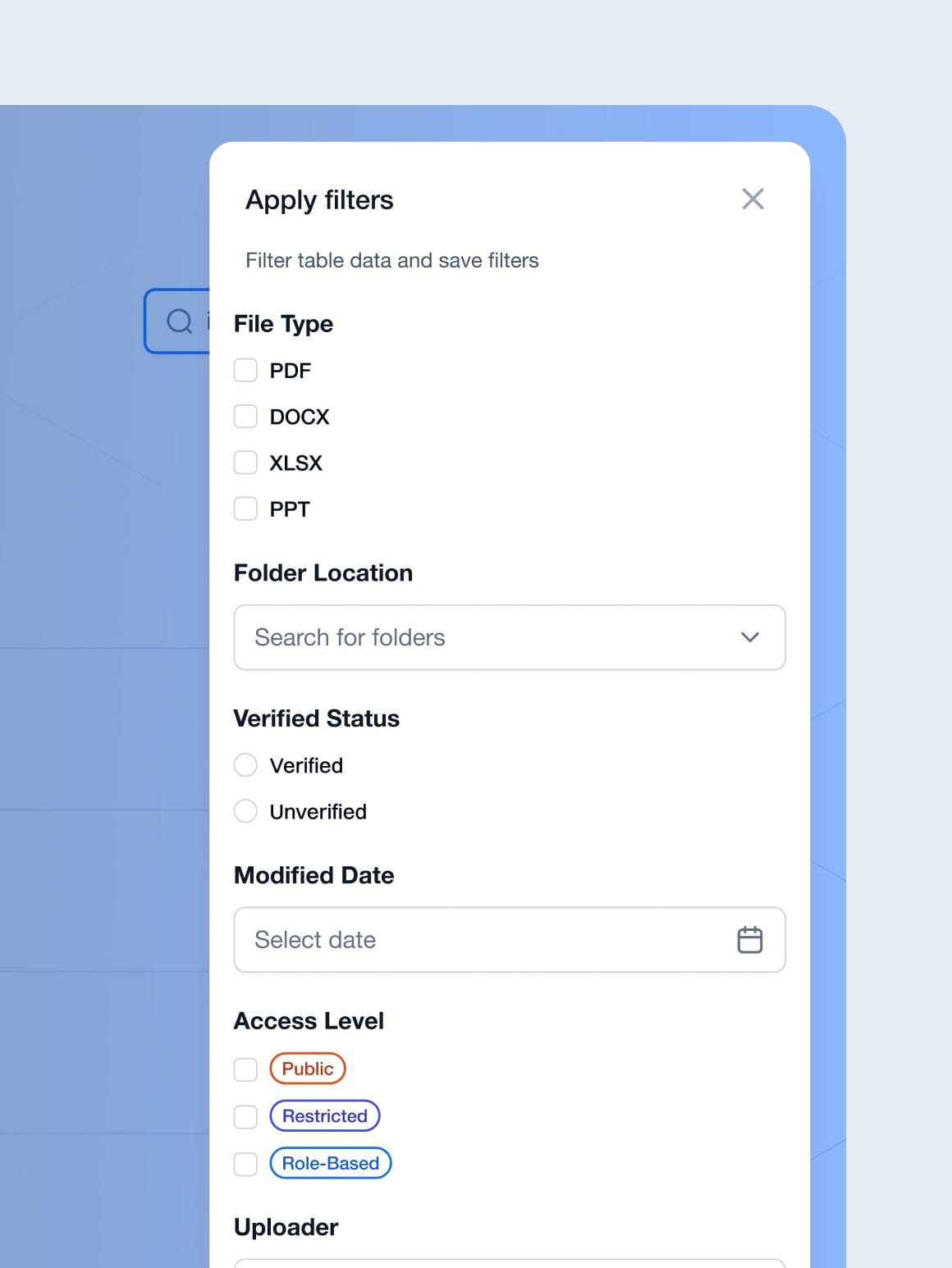Click the Restricted access badge
The width and height of the screenshot is (952, 1268).
[325, 1116]
